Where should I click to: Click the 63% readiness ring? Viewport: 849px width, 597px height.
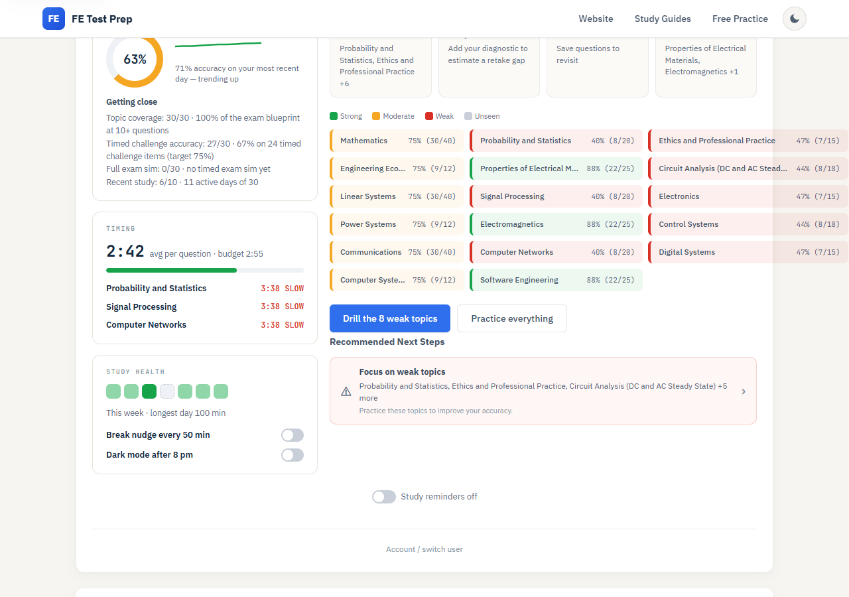tap(135, 59)
